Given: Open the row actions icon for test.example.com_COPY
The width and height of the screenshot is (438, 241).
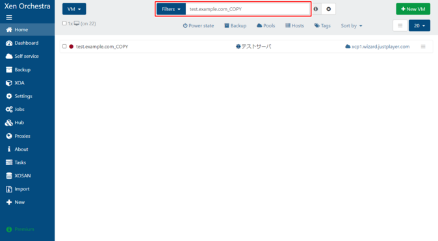Looking at the screenshot, I should (423, 47).
